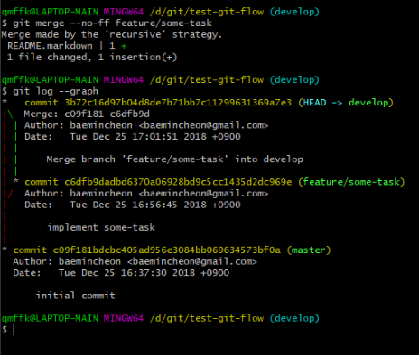Click the 'initial commit' message
This screenshot has width=419, height=355.
point(75,296)
